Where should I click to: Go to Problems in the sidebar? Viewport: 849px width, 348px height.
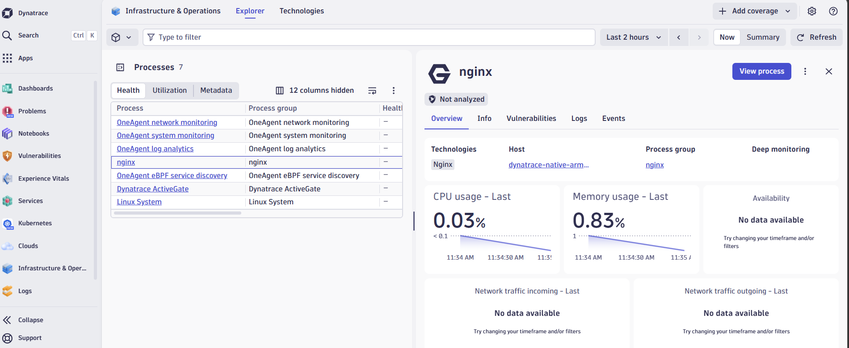pos(32,111)
